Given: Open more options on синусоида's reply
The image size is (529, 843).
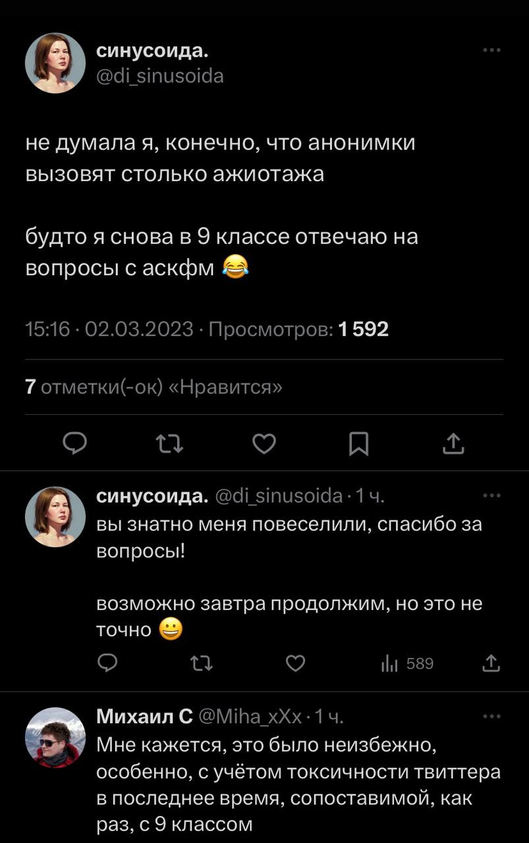Looking at the screenshot, I should point(491,496).
